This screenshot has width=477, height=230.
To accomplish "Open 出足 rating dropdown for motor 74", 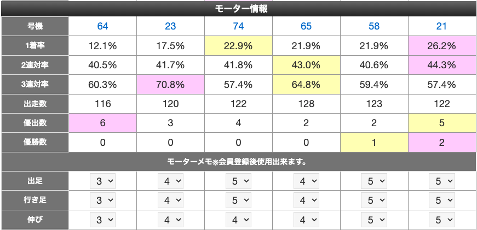I will click(x=238, y=181).
